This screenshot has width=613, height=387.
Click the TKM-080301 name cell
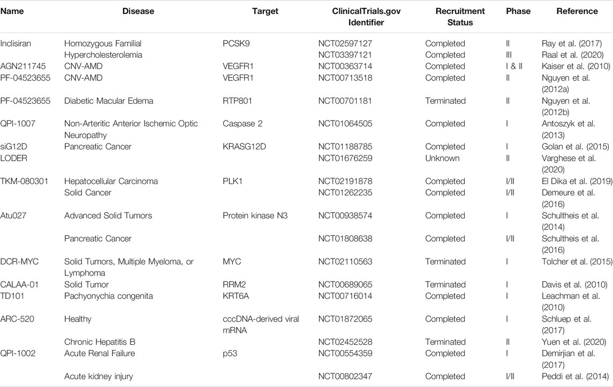pos(24,181)
